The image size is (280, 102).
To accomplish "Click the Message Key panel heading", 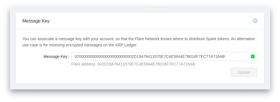I will (36, 21).
